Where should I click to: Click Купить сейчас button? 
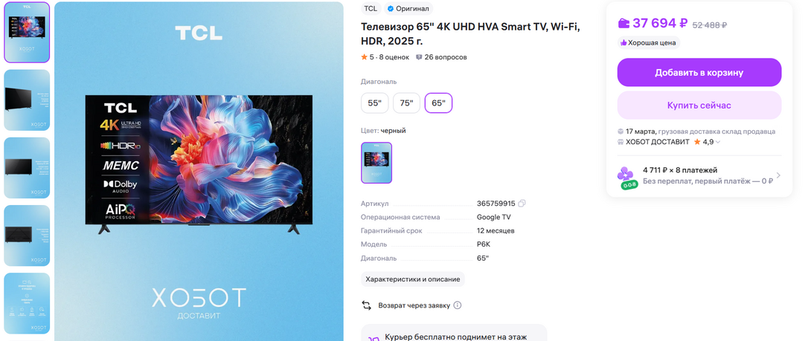click(x=699, y=105)
